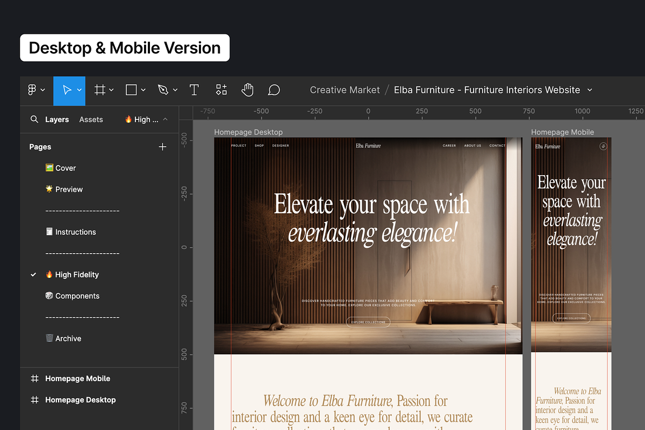Click ABOUT US in the desktop design nav
Image resolution: width=645 pixels, height=430 pixels.
pos(473,146)
